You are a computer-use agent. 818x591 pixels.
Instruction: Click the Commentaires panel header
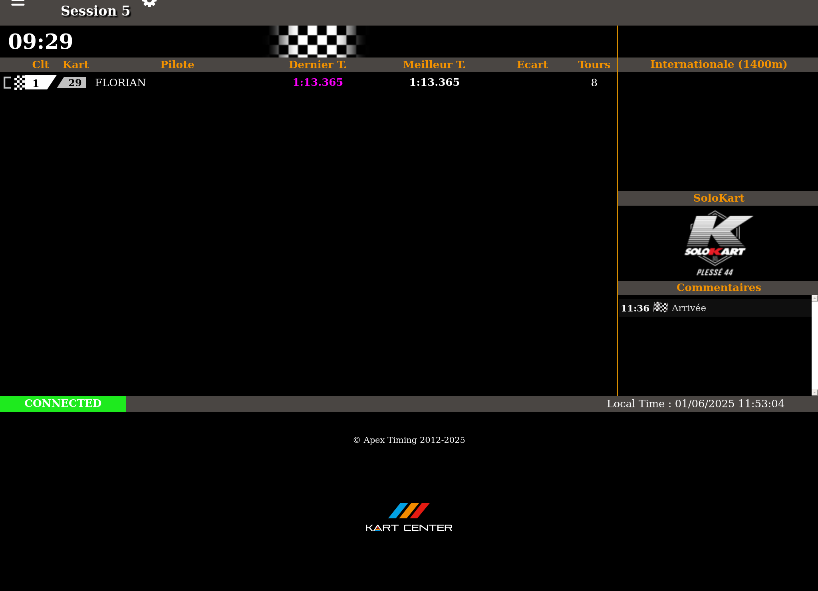718,288
